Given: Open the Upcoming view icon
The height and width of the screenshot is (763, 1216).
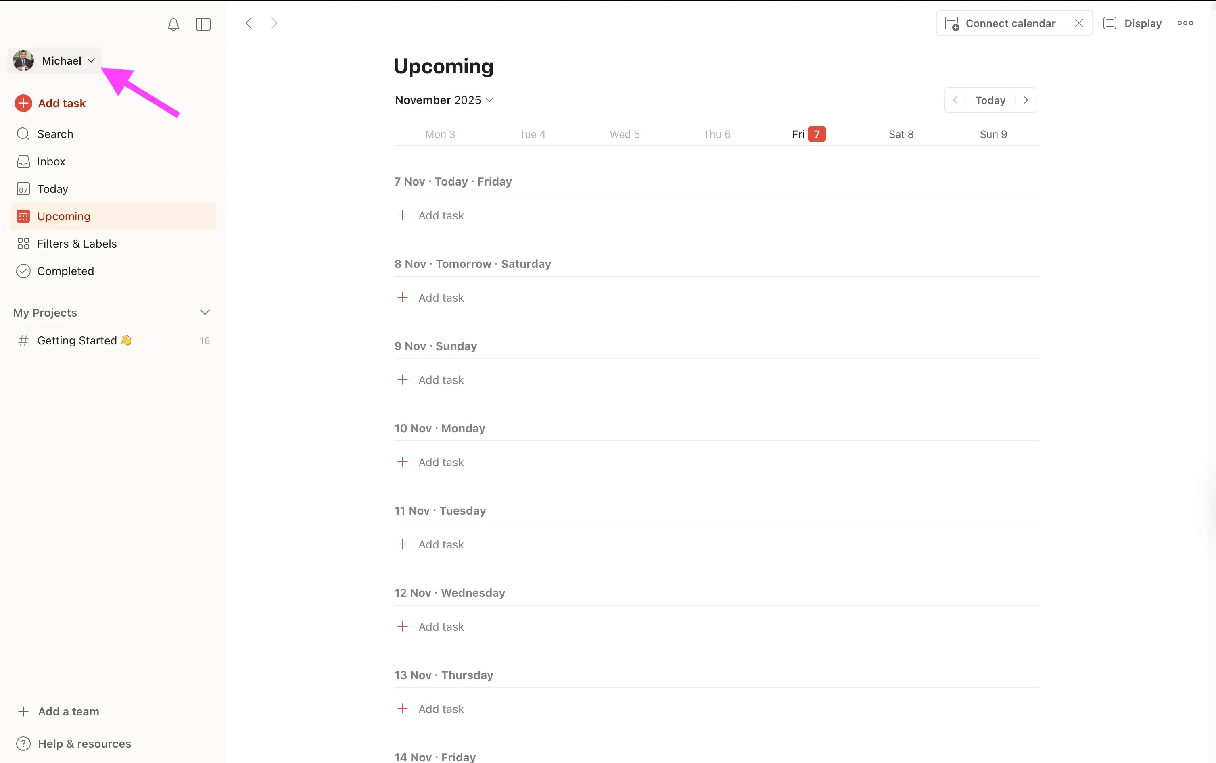Looking at the screenshot, I should 23,216.
